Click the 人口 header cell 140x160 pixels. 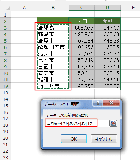(81, 21)
